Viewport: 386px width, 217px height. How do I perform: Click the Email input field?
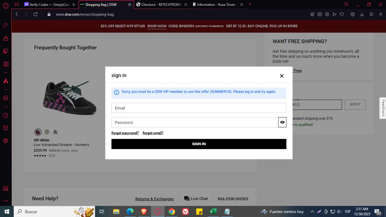click(x=199, y=108)
